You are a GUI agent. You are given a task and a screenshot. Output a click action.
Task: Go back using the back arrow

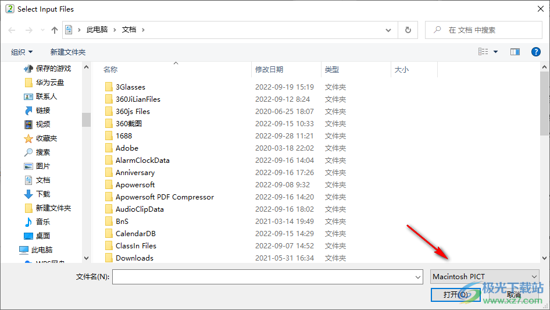click(x=12, y=30)
